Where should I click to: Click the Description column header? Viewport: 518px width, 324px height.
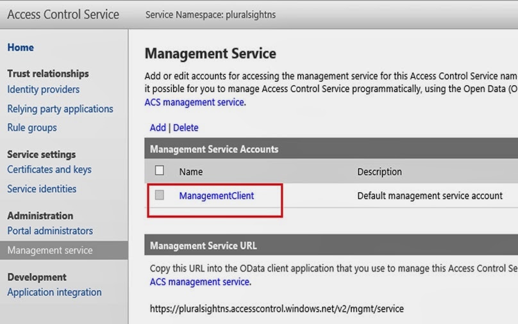380,172
